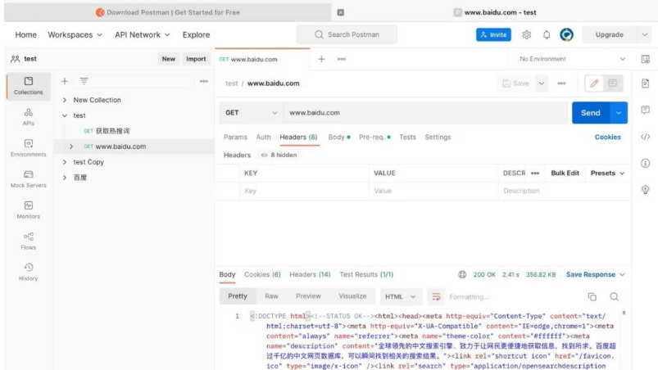Screen dimensions: 658x370
Task: Open the History sidebar panel
Action: click(x=28, y=272)
